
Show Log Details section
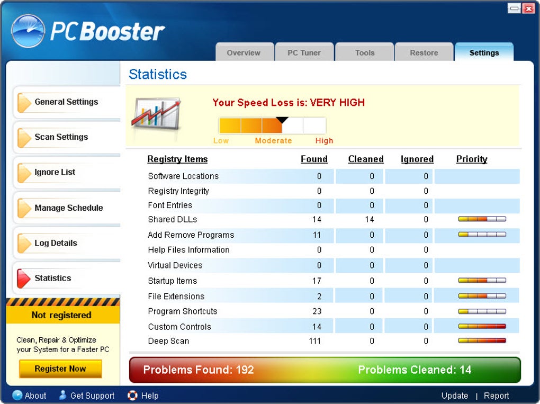pos(67,243)
